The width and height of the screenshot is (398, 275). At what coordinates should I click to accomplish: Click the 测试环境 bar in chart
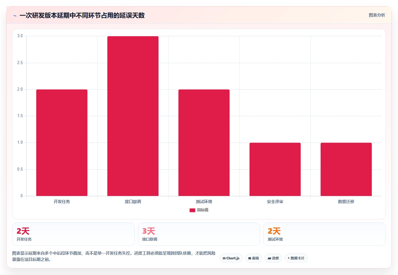click(204, 143)
